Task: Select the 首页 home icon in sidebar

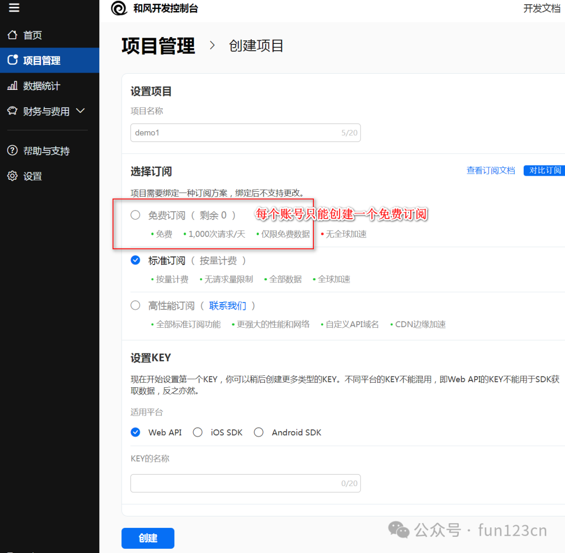Action: point(12,35)
